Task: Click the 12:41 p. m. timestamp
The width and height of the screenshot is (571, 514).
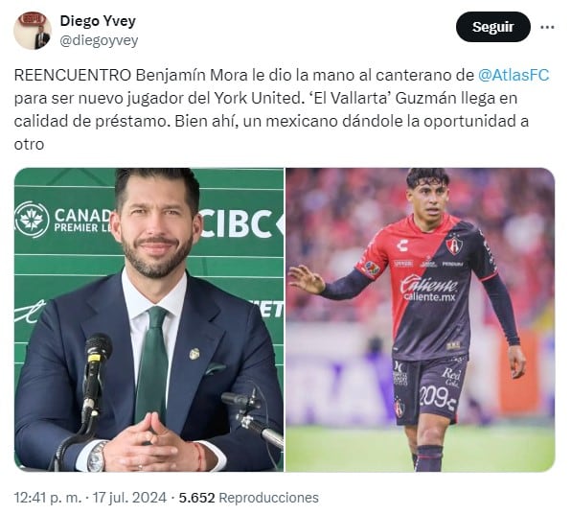Action: [48, 498]
